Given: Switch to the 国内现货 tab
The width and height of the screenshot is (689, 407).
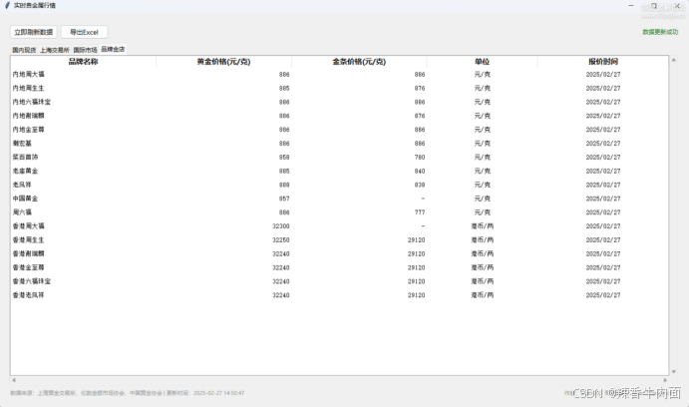Looking at the screenshot, I should [x=24, y=50].
